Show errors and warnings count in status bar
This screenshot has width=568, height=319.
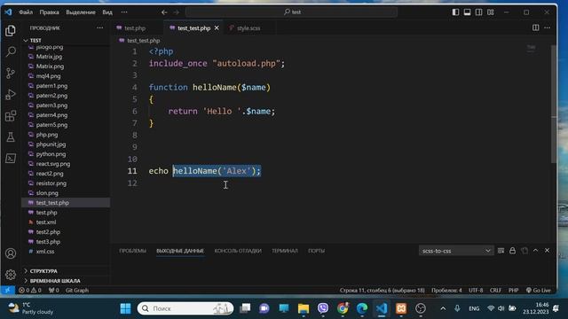pyautogui.click(x=30, y=290)
